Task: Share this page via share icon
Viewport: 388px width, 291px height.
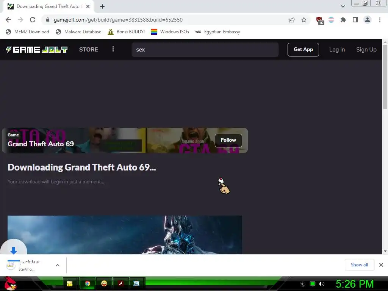Action: (x=292, y=20)
